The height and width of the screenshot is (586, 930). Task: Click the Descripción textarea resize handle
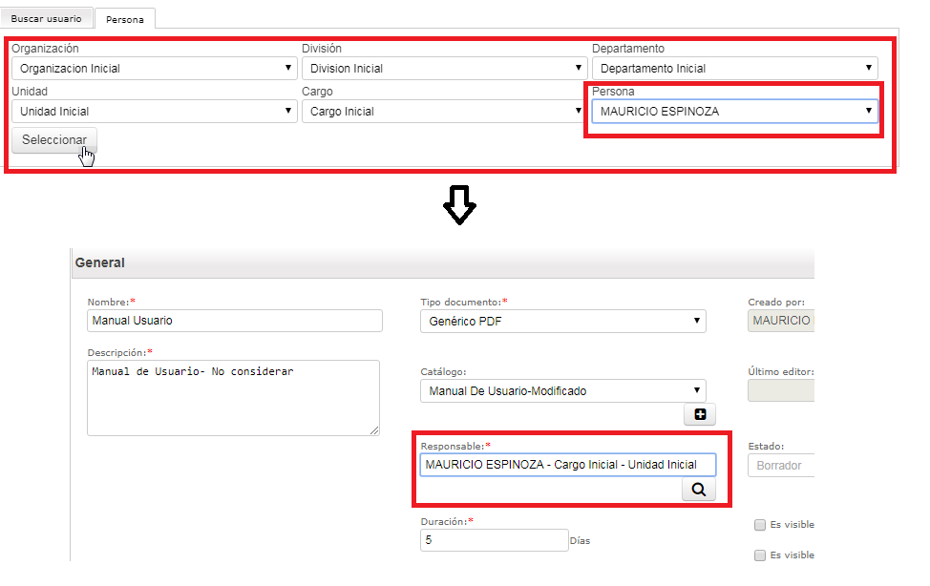[x=374, y=430]
